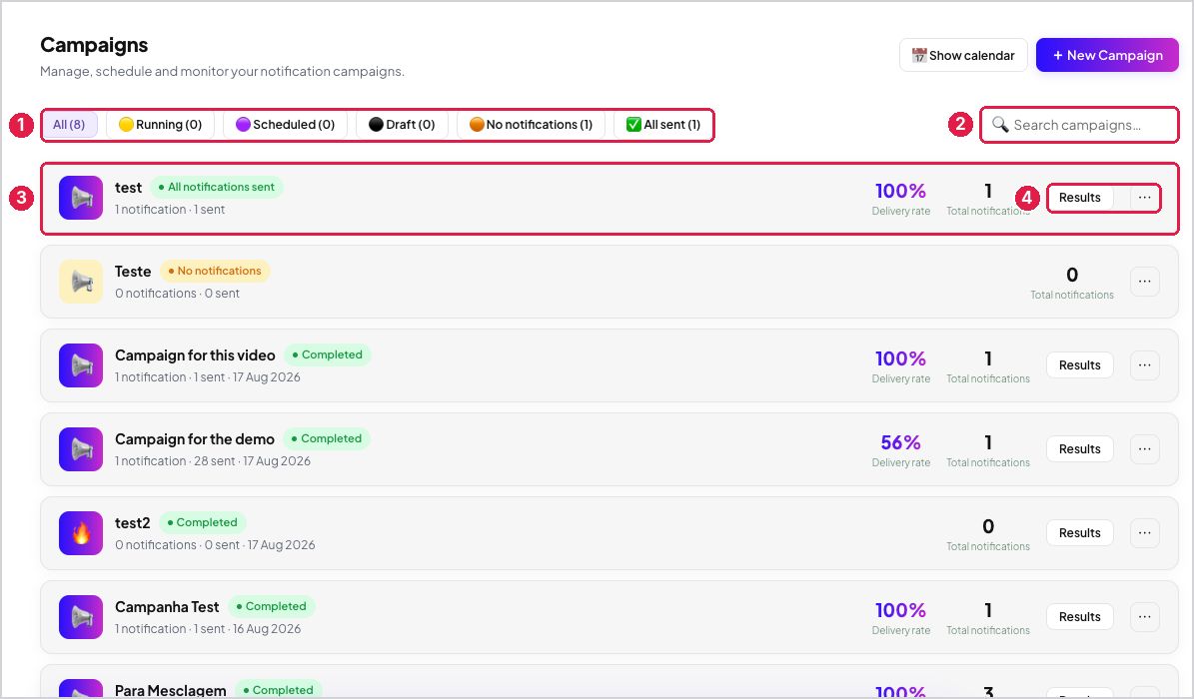This screenshot has width=1194, height=699.
Task: Open the three-dot menu for test campaign
Action: 1144,198
